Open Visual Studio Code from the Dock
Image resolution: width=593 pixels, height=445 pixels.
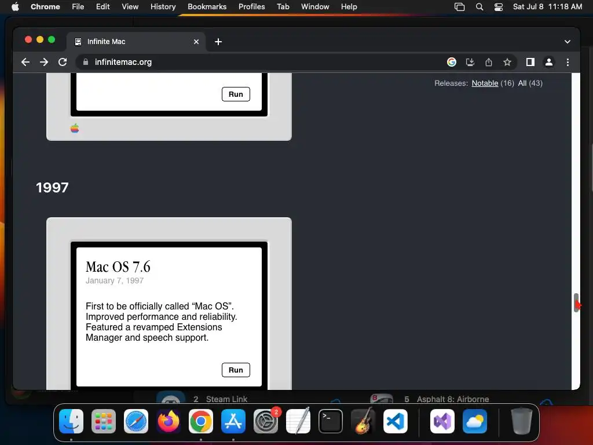(395, 421)
